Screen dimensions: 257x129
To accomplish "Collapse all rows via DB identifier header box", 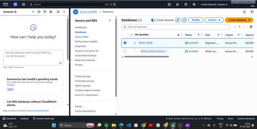I will [x=131, y=35].
